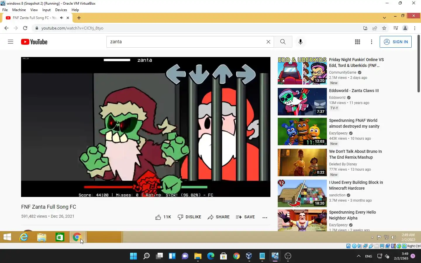Viewport: 421px width, 263px height.
Task: Open guest Windows 8 Start button
Action: pyautogui.click(x=7, y=237)
